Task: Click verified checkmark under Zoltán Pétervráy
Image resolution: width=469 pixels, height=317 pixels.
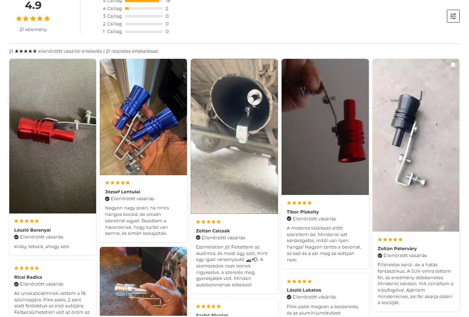Action: (x=380, y=256)
